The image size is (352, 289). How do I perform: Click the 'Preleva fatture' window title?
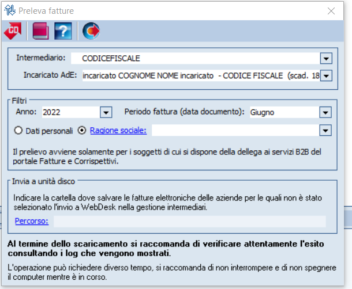pyautogui.click(x=46, y=11)
